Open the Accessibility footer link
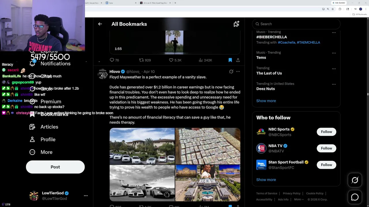 [x=264, y=200]
